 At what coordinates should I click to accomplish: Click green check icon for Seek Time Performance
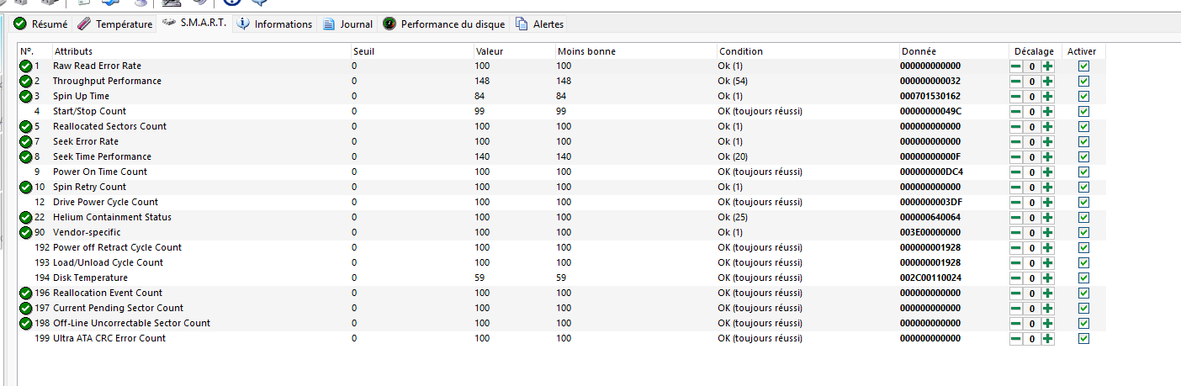(x=26, y=157)
